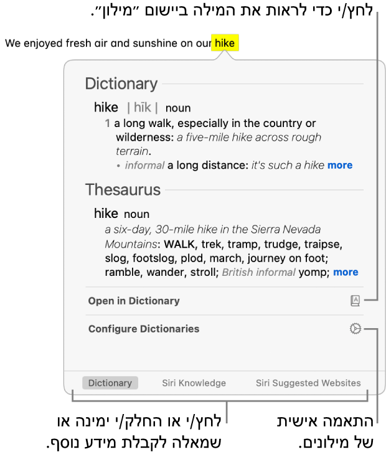This screenshot has width=386, height=457.
Task: Click the book icon beside Open in Dictionary
Action: click(x=355, y=301)
